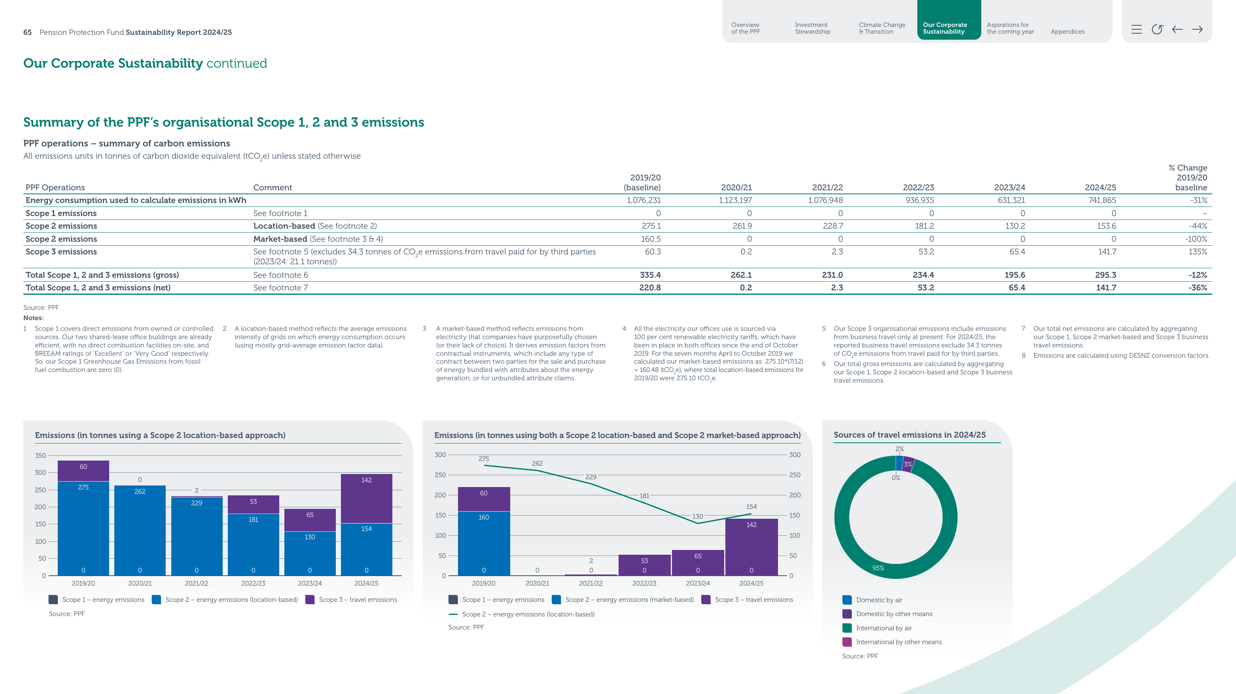
Task: Click the 220.8 net total for 2019/20
Action: tap(650, 288)
